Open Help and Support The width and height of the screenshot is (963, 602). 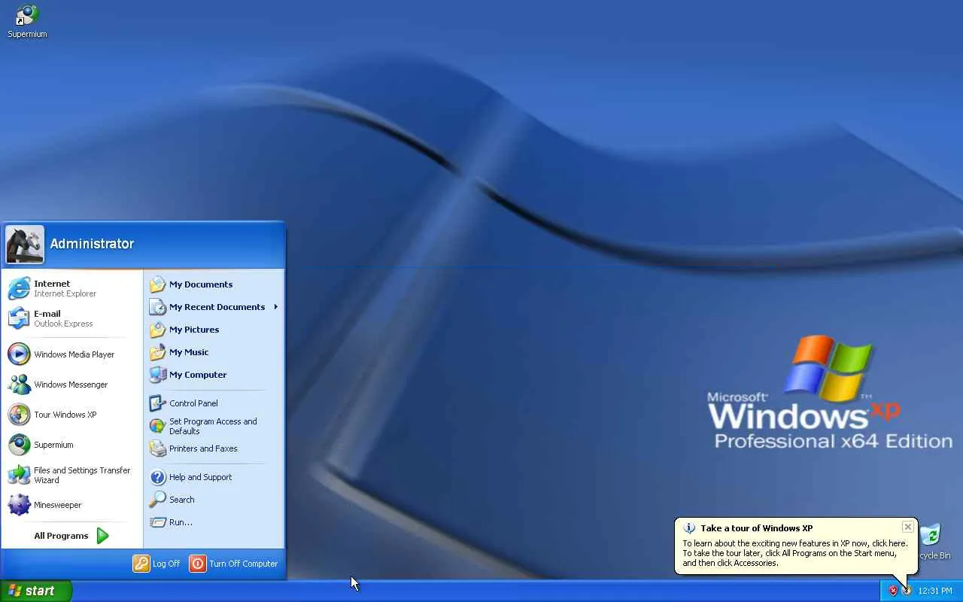[x=214, y=477]
